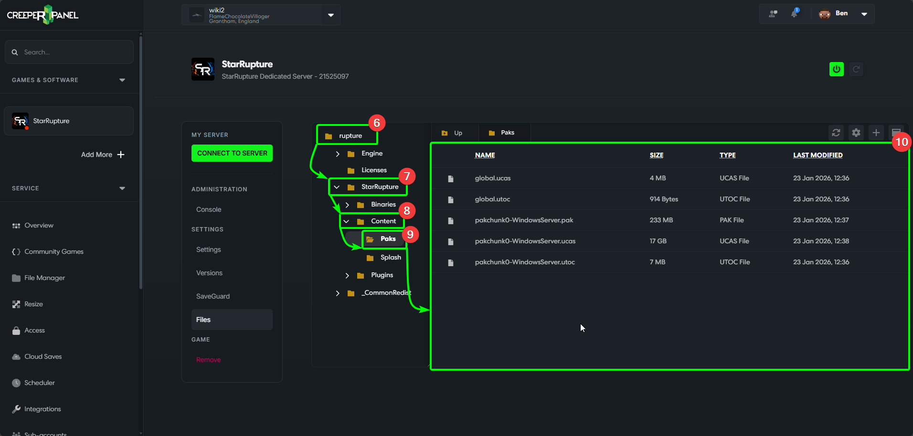Image resolution: width=913 pixels, height=436 pixels.
Task: Click the CreeperPanel logo
Action: pyautogui.click(x=43, y=15)
